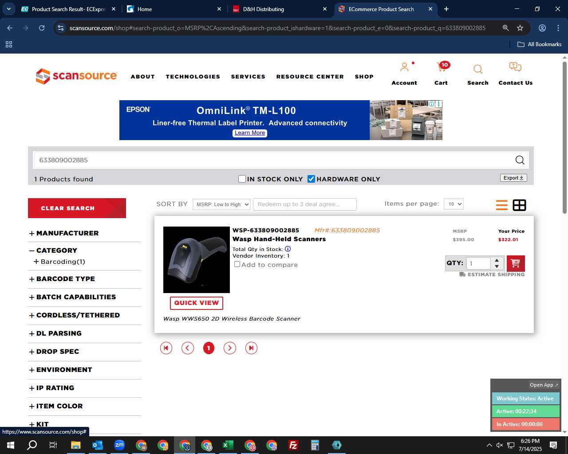Expand the IP RATING filter
This screenshot has width=568, height=454.
click(51, 388)
